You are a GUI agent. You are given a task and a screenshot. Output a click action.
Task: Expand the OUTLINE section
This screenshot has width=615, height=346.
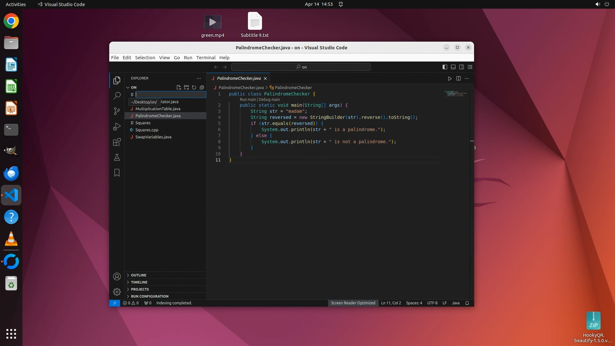(x=138, y=275)
